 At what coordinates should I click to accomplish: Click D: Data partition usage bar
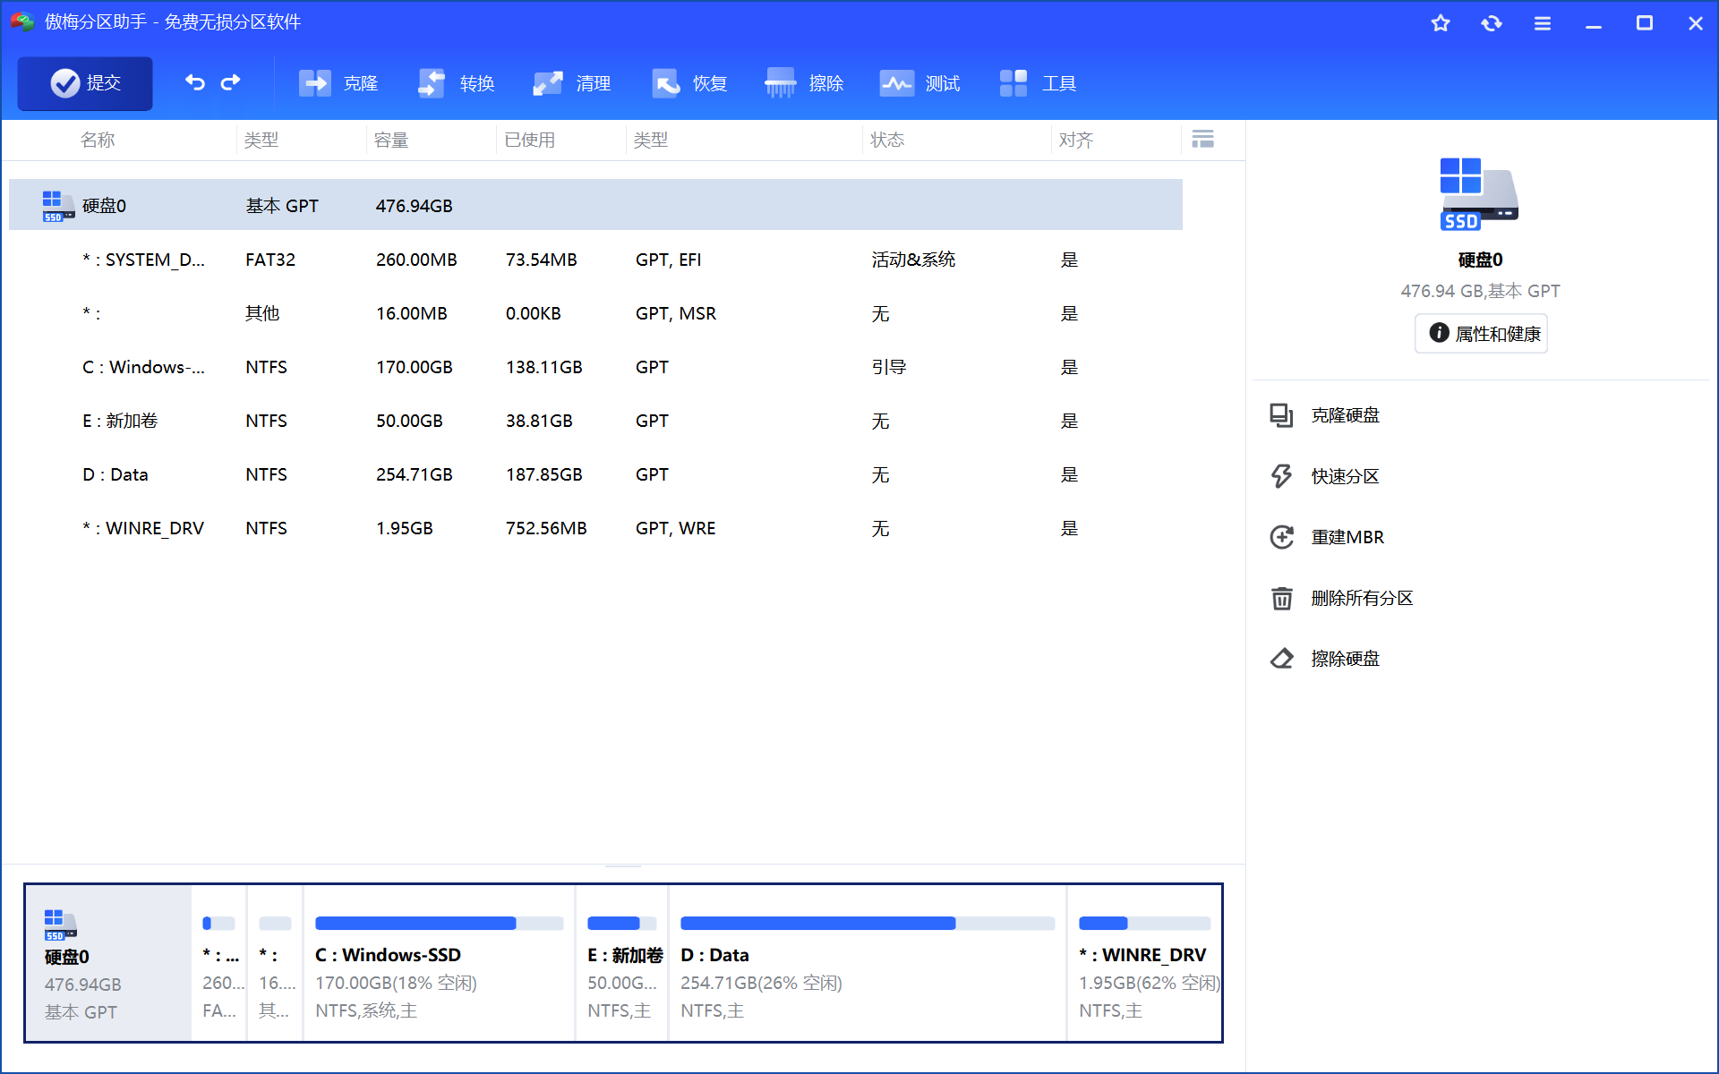pos(867,924)
